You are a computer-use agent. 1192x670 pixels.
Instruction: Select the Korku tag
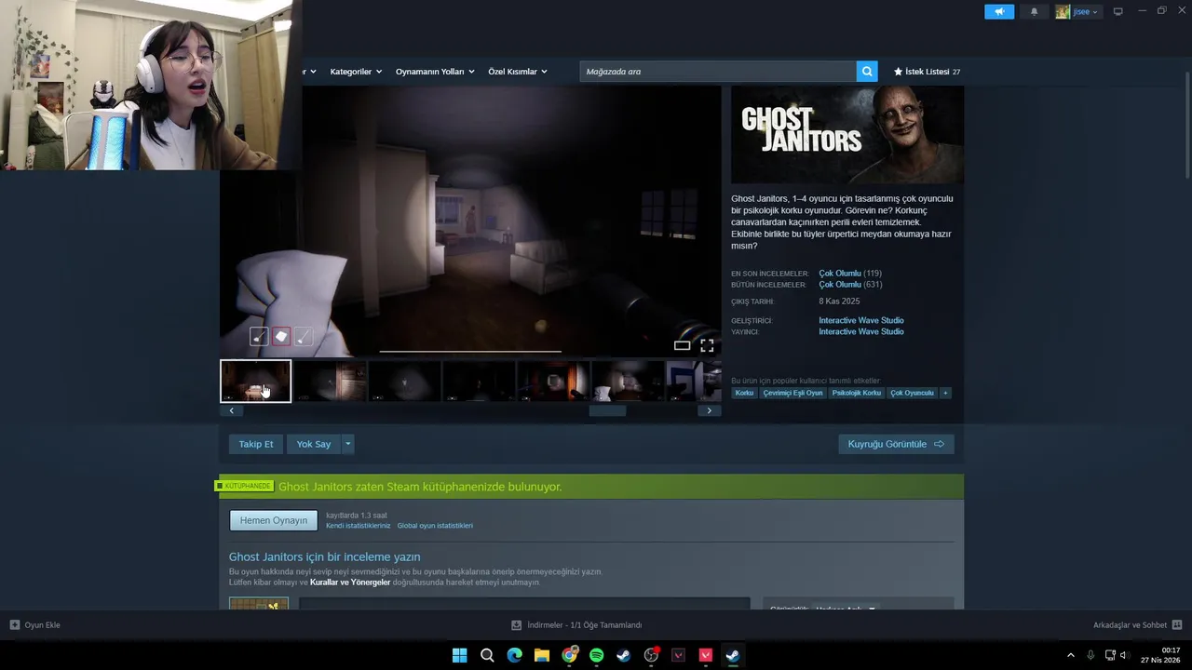[x=744, y=393]
